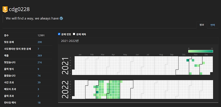Select the February 2022 Tuesday green cell
This screenshot has width=221, height=107.
coord(95,87)
